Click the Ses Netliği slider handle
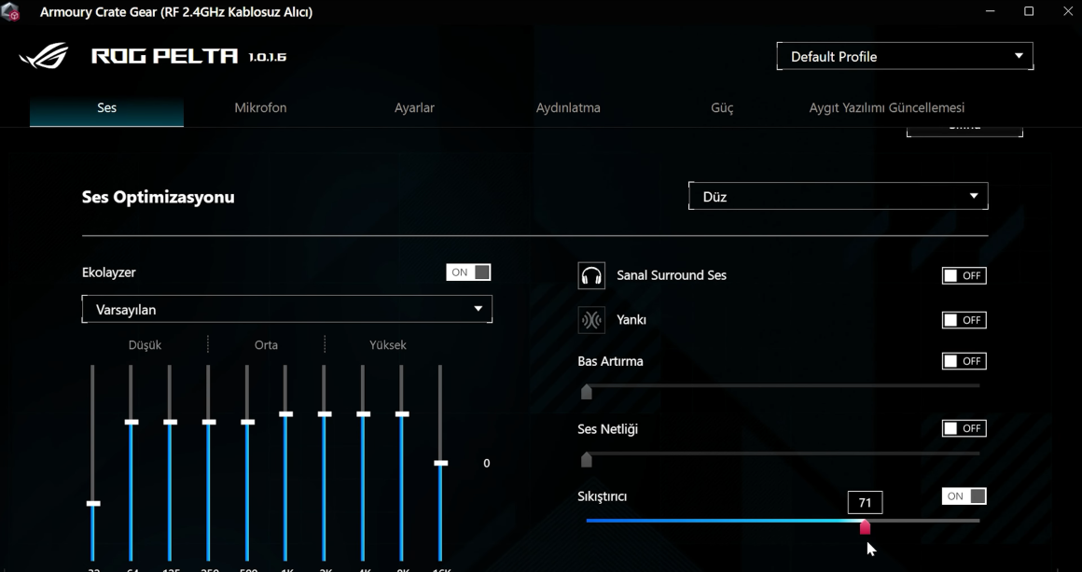This screenshot has width=1082, height=572. point(587,459)
